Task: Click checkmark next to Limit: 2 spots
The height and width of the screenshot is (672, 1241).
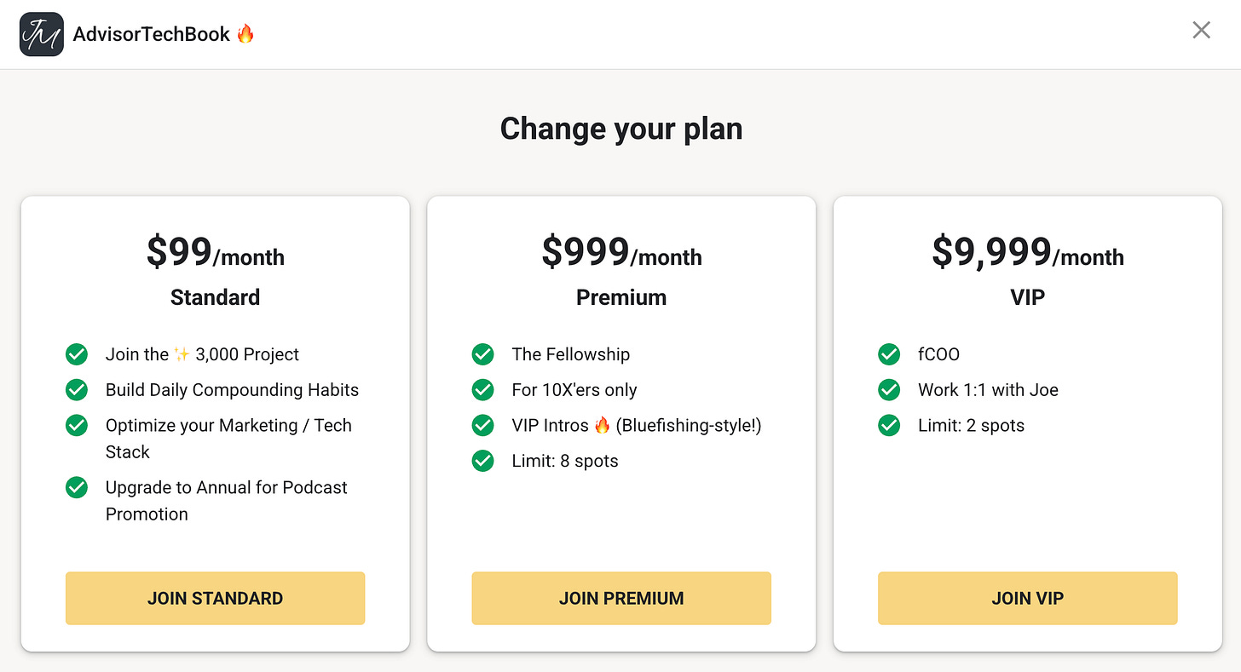Action: (889, 425)
